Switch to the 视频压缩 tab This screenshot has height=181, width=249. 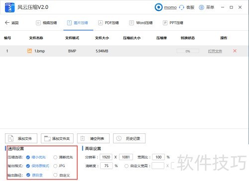tap(46, 23)
